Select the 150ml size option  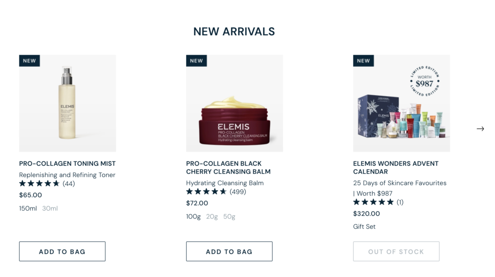point(28,208)
